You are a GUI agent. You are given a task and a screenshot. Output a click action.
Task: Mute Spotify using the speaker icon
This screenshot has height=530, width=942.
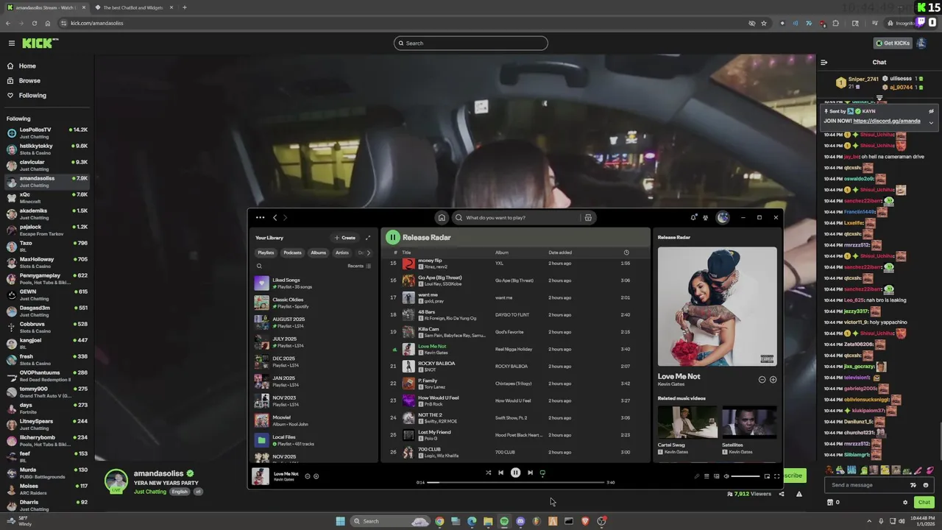[726, 476]
